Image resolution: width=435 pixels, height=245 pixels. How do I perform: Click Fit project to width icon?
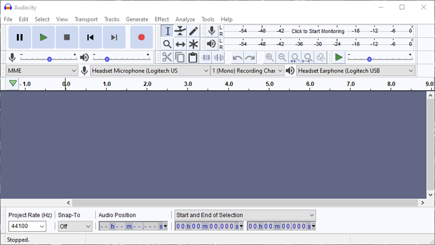click(x=308, y=58)
